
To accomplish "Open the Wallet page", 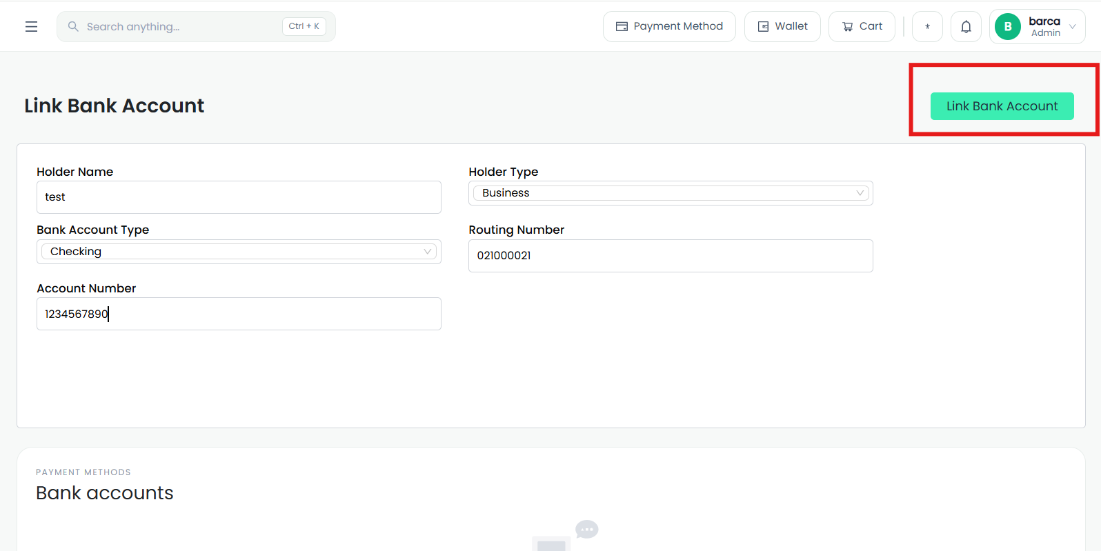I will click(x=782, y=26).
